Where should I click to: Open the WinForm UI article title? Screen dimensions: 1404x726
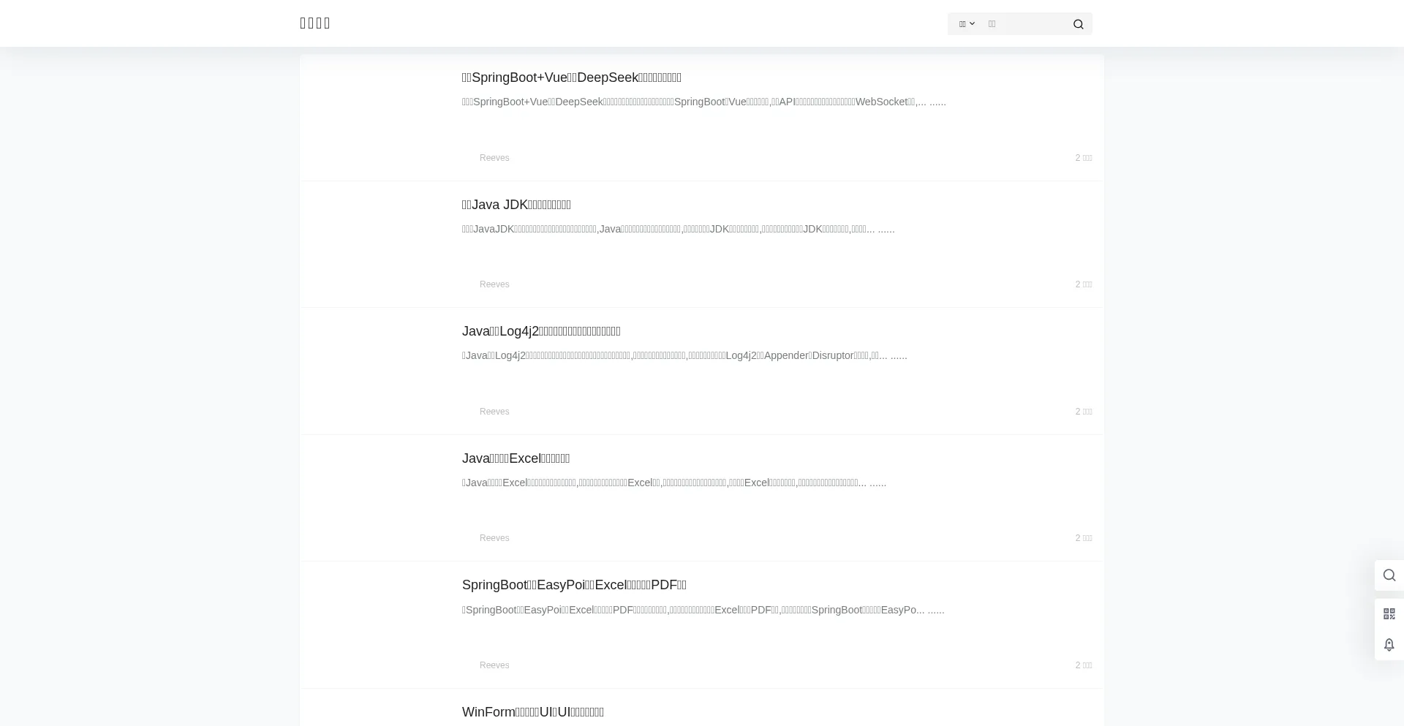pos(533,712)
